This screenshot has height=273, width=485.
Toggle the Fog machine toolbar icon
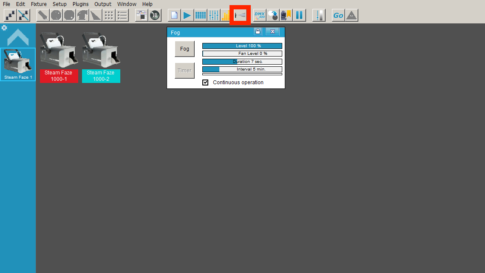click(240, 15)
